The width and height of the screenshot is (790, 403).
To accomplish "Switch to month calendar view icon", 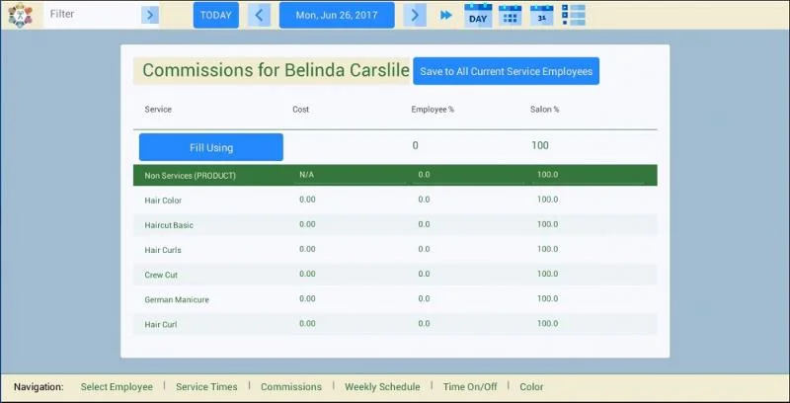I will point(542,15).
